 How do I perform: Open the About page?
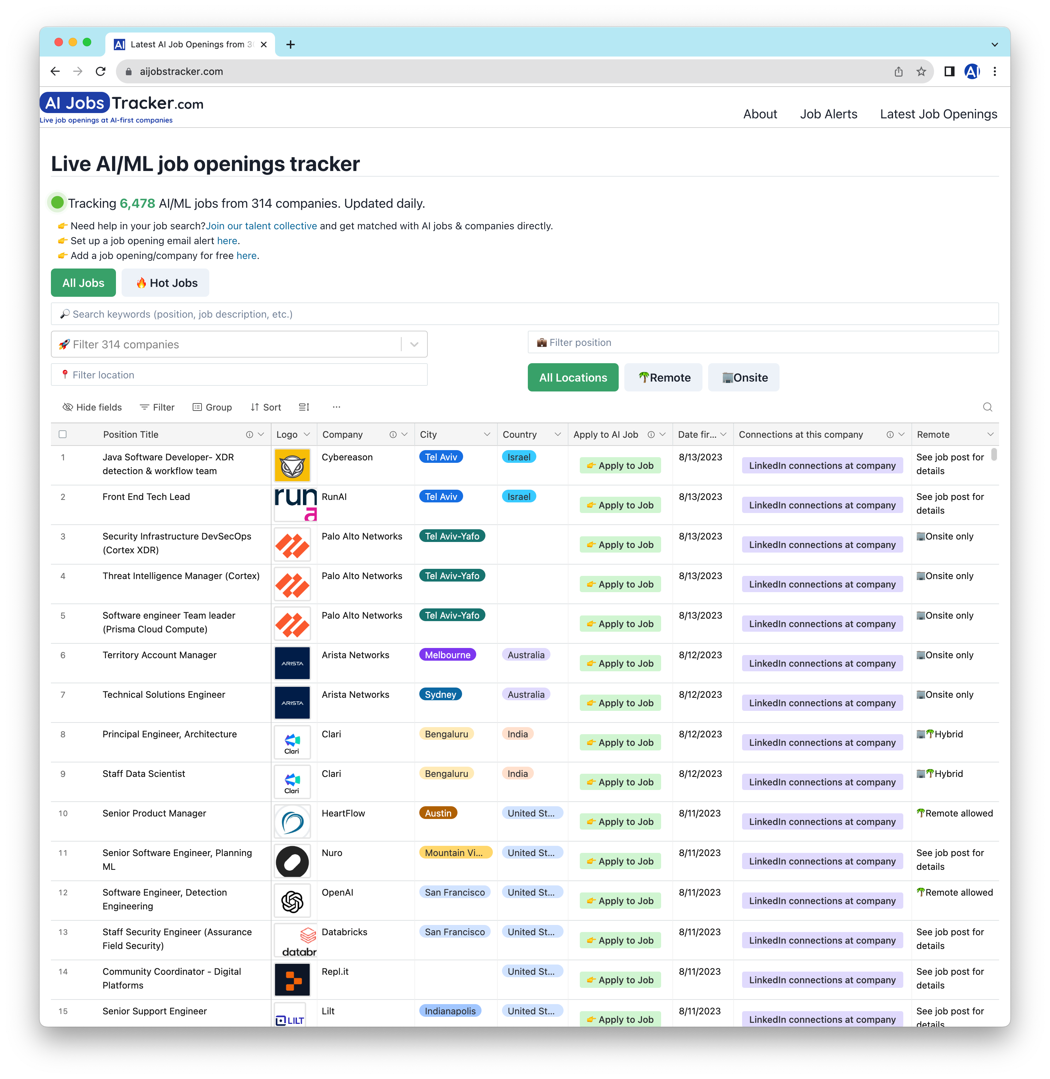(x=760, y=114)
